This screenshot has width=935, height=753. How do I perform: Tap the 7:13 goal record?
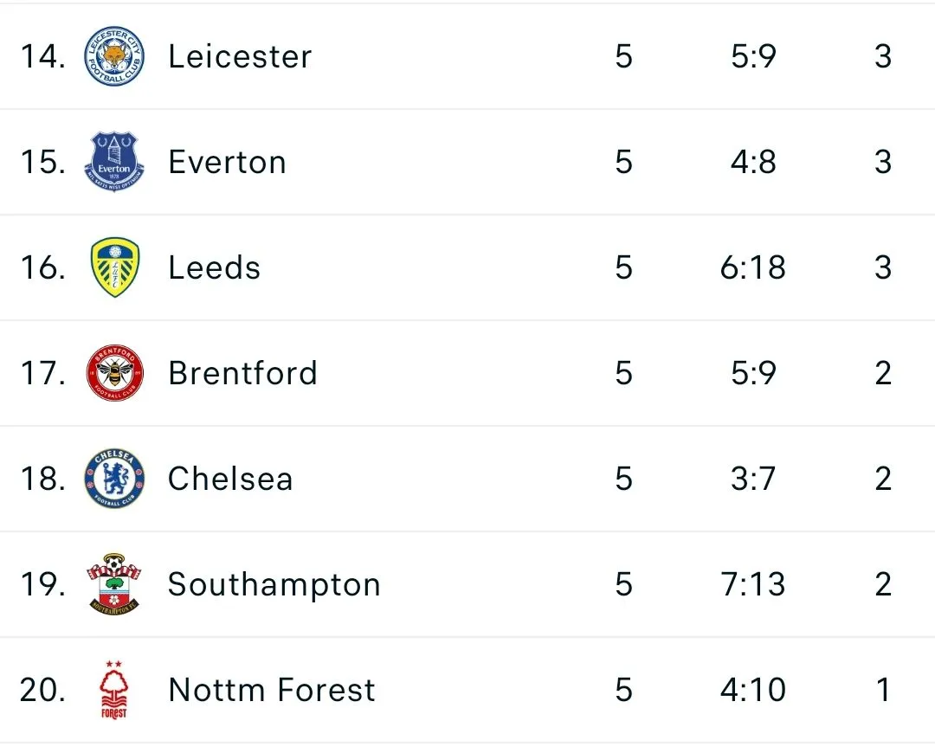tap(752, 585)
